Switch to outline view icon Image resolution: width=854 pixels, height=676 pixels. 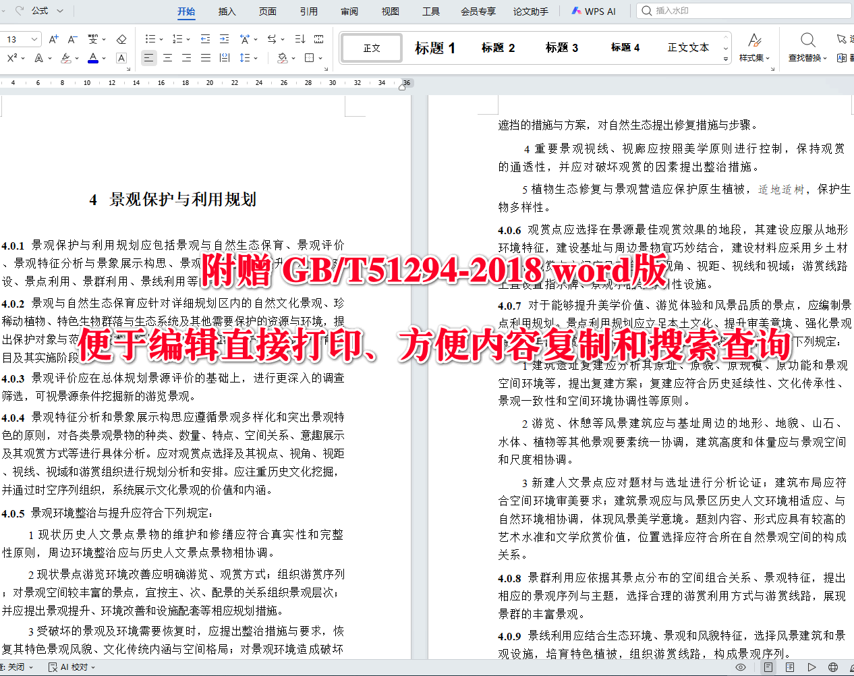pos(790,667)
